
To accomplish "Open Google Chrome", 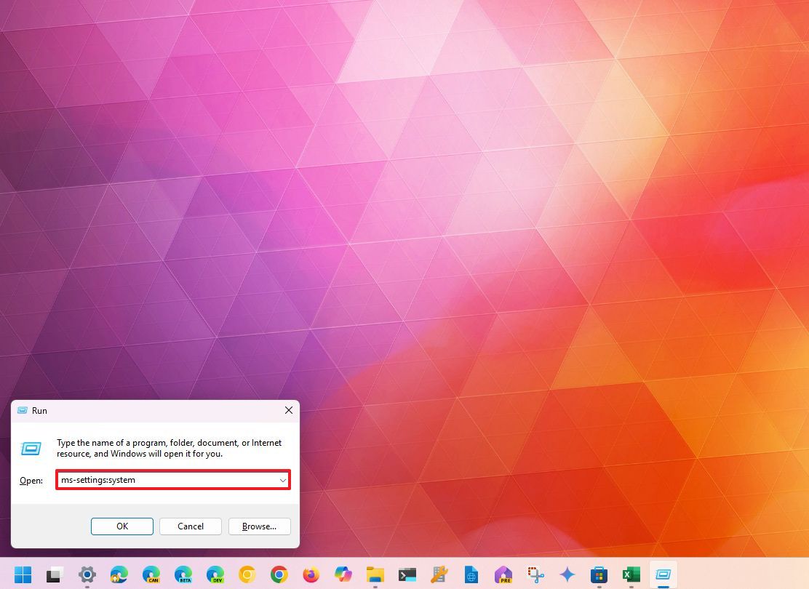I will (x=279, y=574).
